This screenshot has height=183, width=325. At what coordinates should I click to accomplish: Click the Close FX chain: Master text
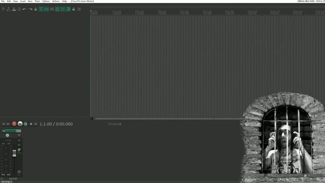82,1
